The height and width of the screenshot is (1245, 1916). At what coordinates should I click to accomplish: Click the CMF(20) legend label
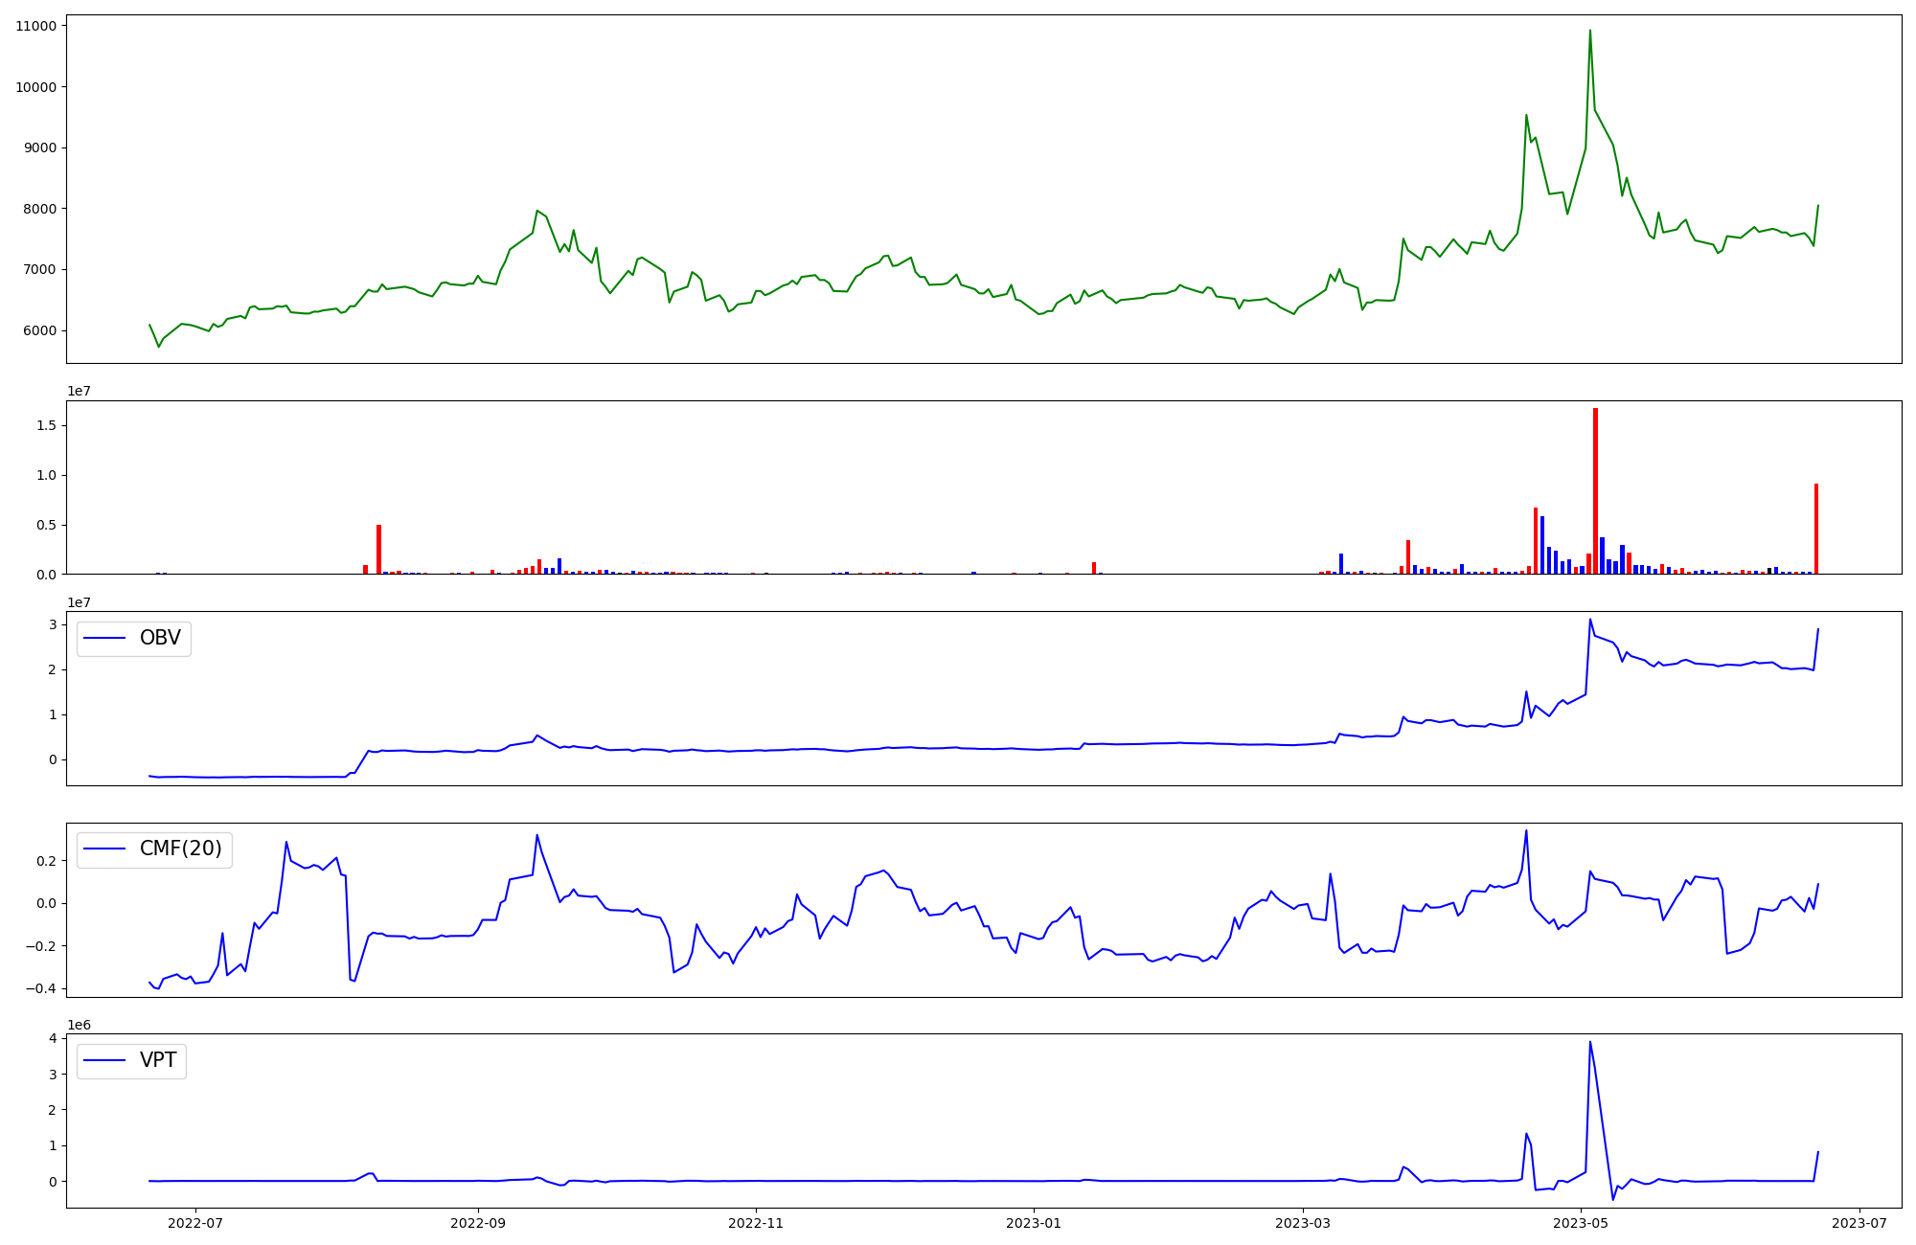click(x=180, y=849)
